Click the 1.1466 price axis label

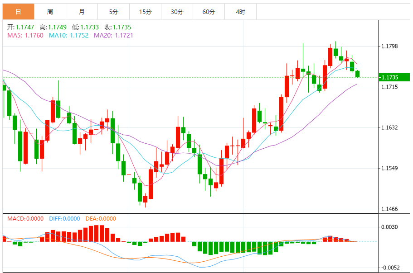tap(389, 209)
